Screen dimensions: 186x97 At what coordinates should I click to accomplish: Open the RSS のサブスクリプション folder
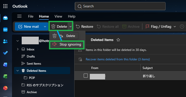tap(45, 85)
